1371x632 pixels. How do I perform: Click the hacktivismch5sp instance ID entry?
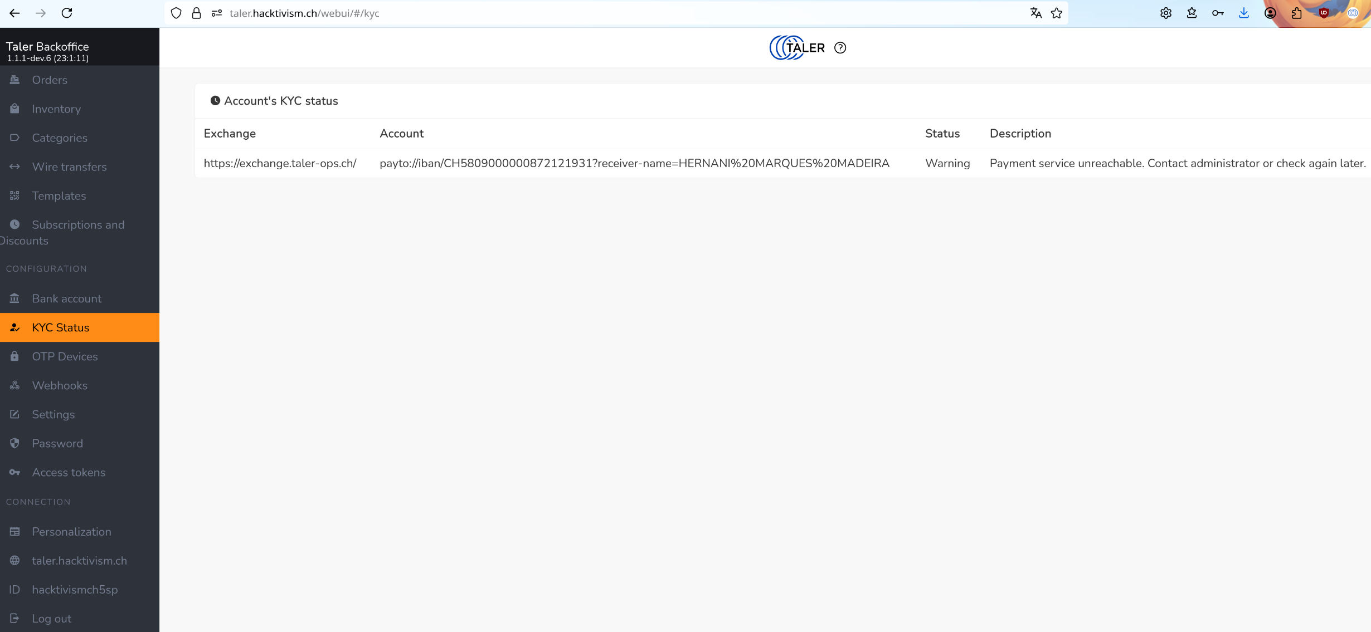80,590
